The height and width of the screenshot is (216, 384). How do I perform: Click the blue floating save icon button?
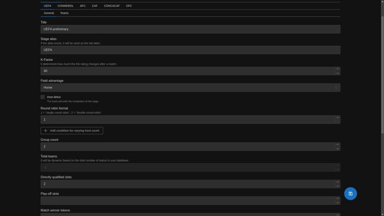point(351,194)
